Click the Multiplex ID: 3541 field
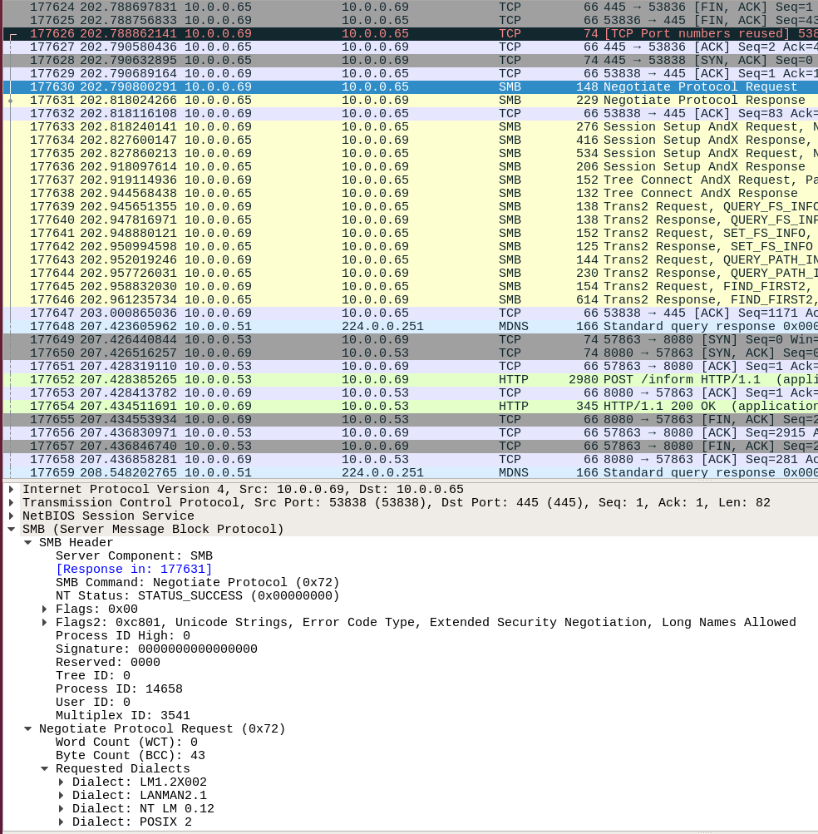This screenshot has height=834, width=818. pyautogui.click(x=123, y=715)
